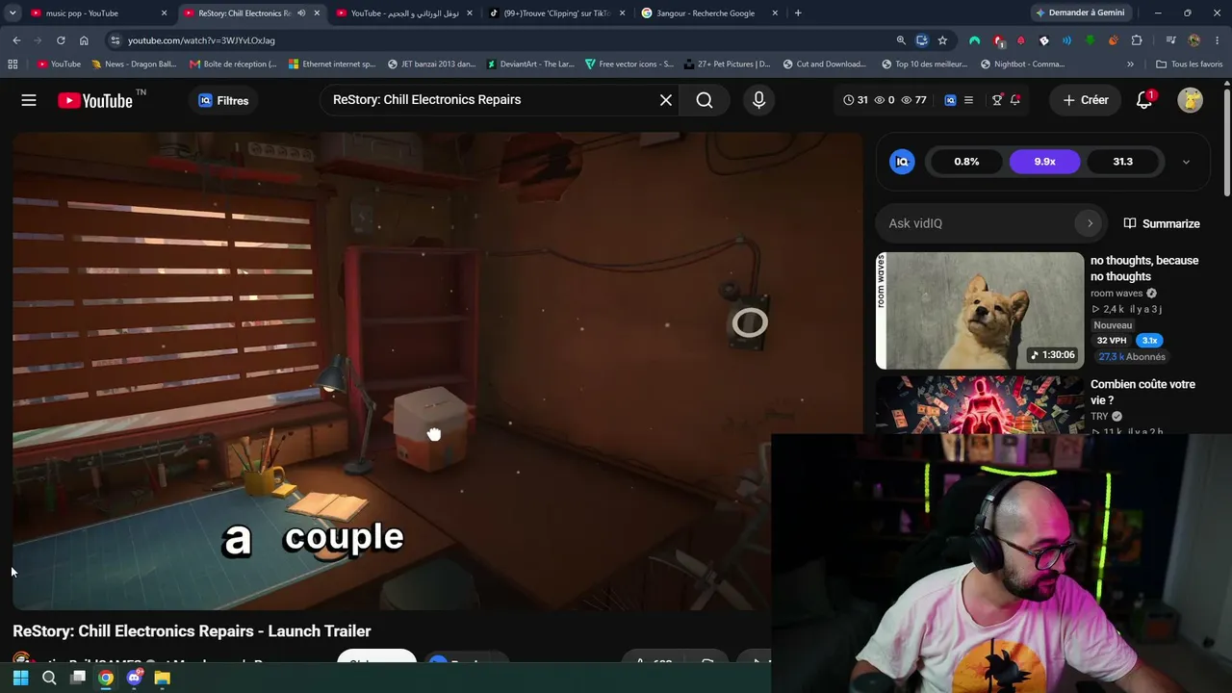Open 'Combien coûte votre vie ?' video title

tap(1142, 392)
